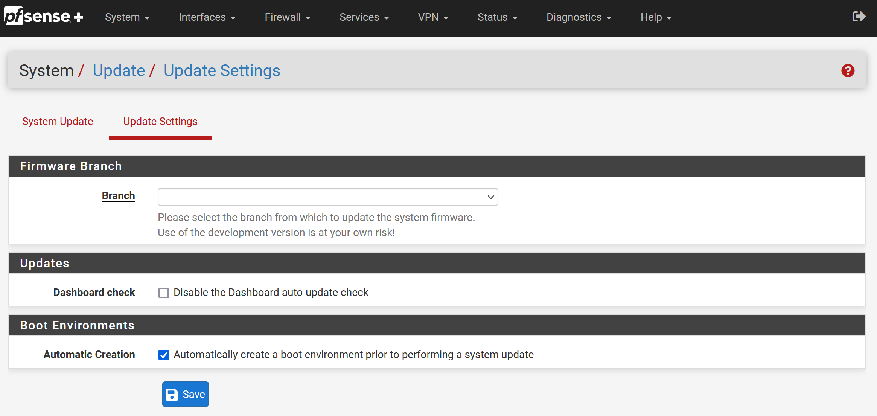877x416 pixels.
Task: Open the Status menu
Action: click(497, 17)
